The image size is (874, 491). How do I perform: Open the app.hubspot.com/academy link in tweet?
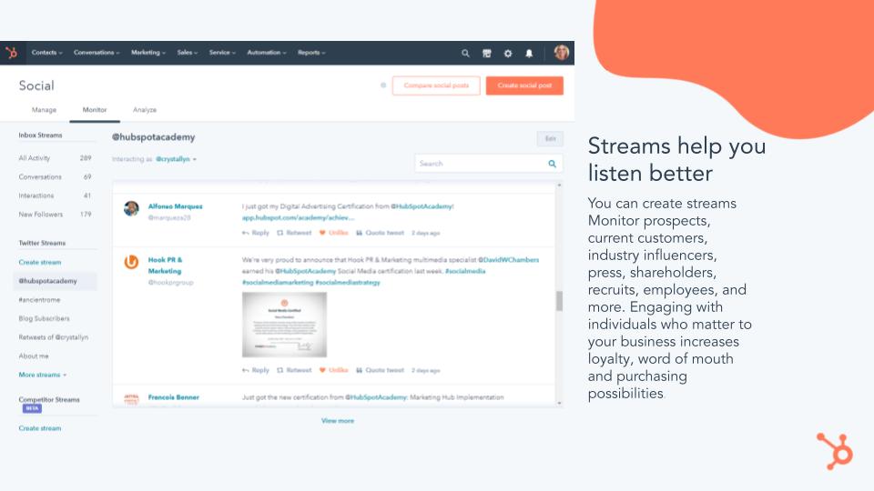pyautogui.click(x=298, y=217)
